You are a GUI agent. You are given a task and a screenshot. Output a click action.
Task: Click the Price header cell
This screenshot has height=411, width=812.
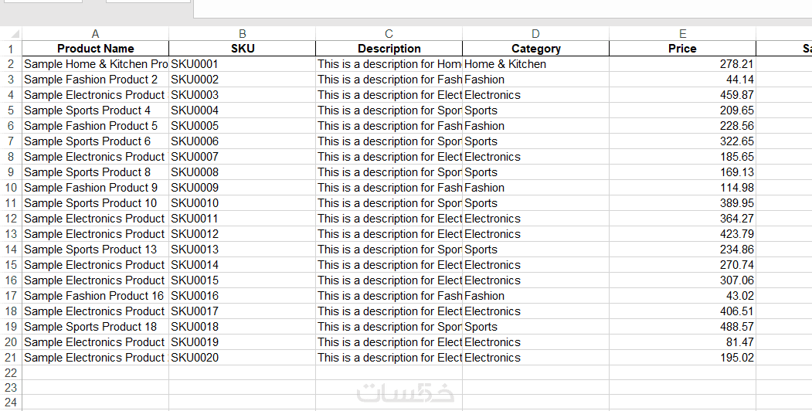point(682,49)
